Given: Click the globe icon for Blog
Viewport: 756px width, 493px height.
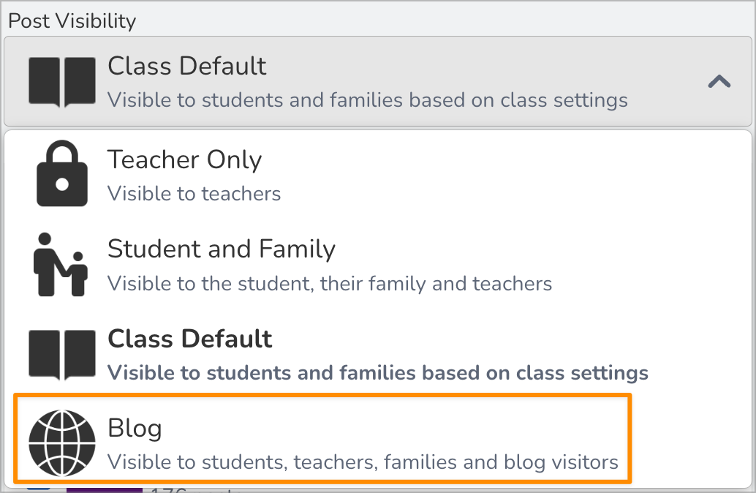Looking at the screenshot, I should [62, 443].
